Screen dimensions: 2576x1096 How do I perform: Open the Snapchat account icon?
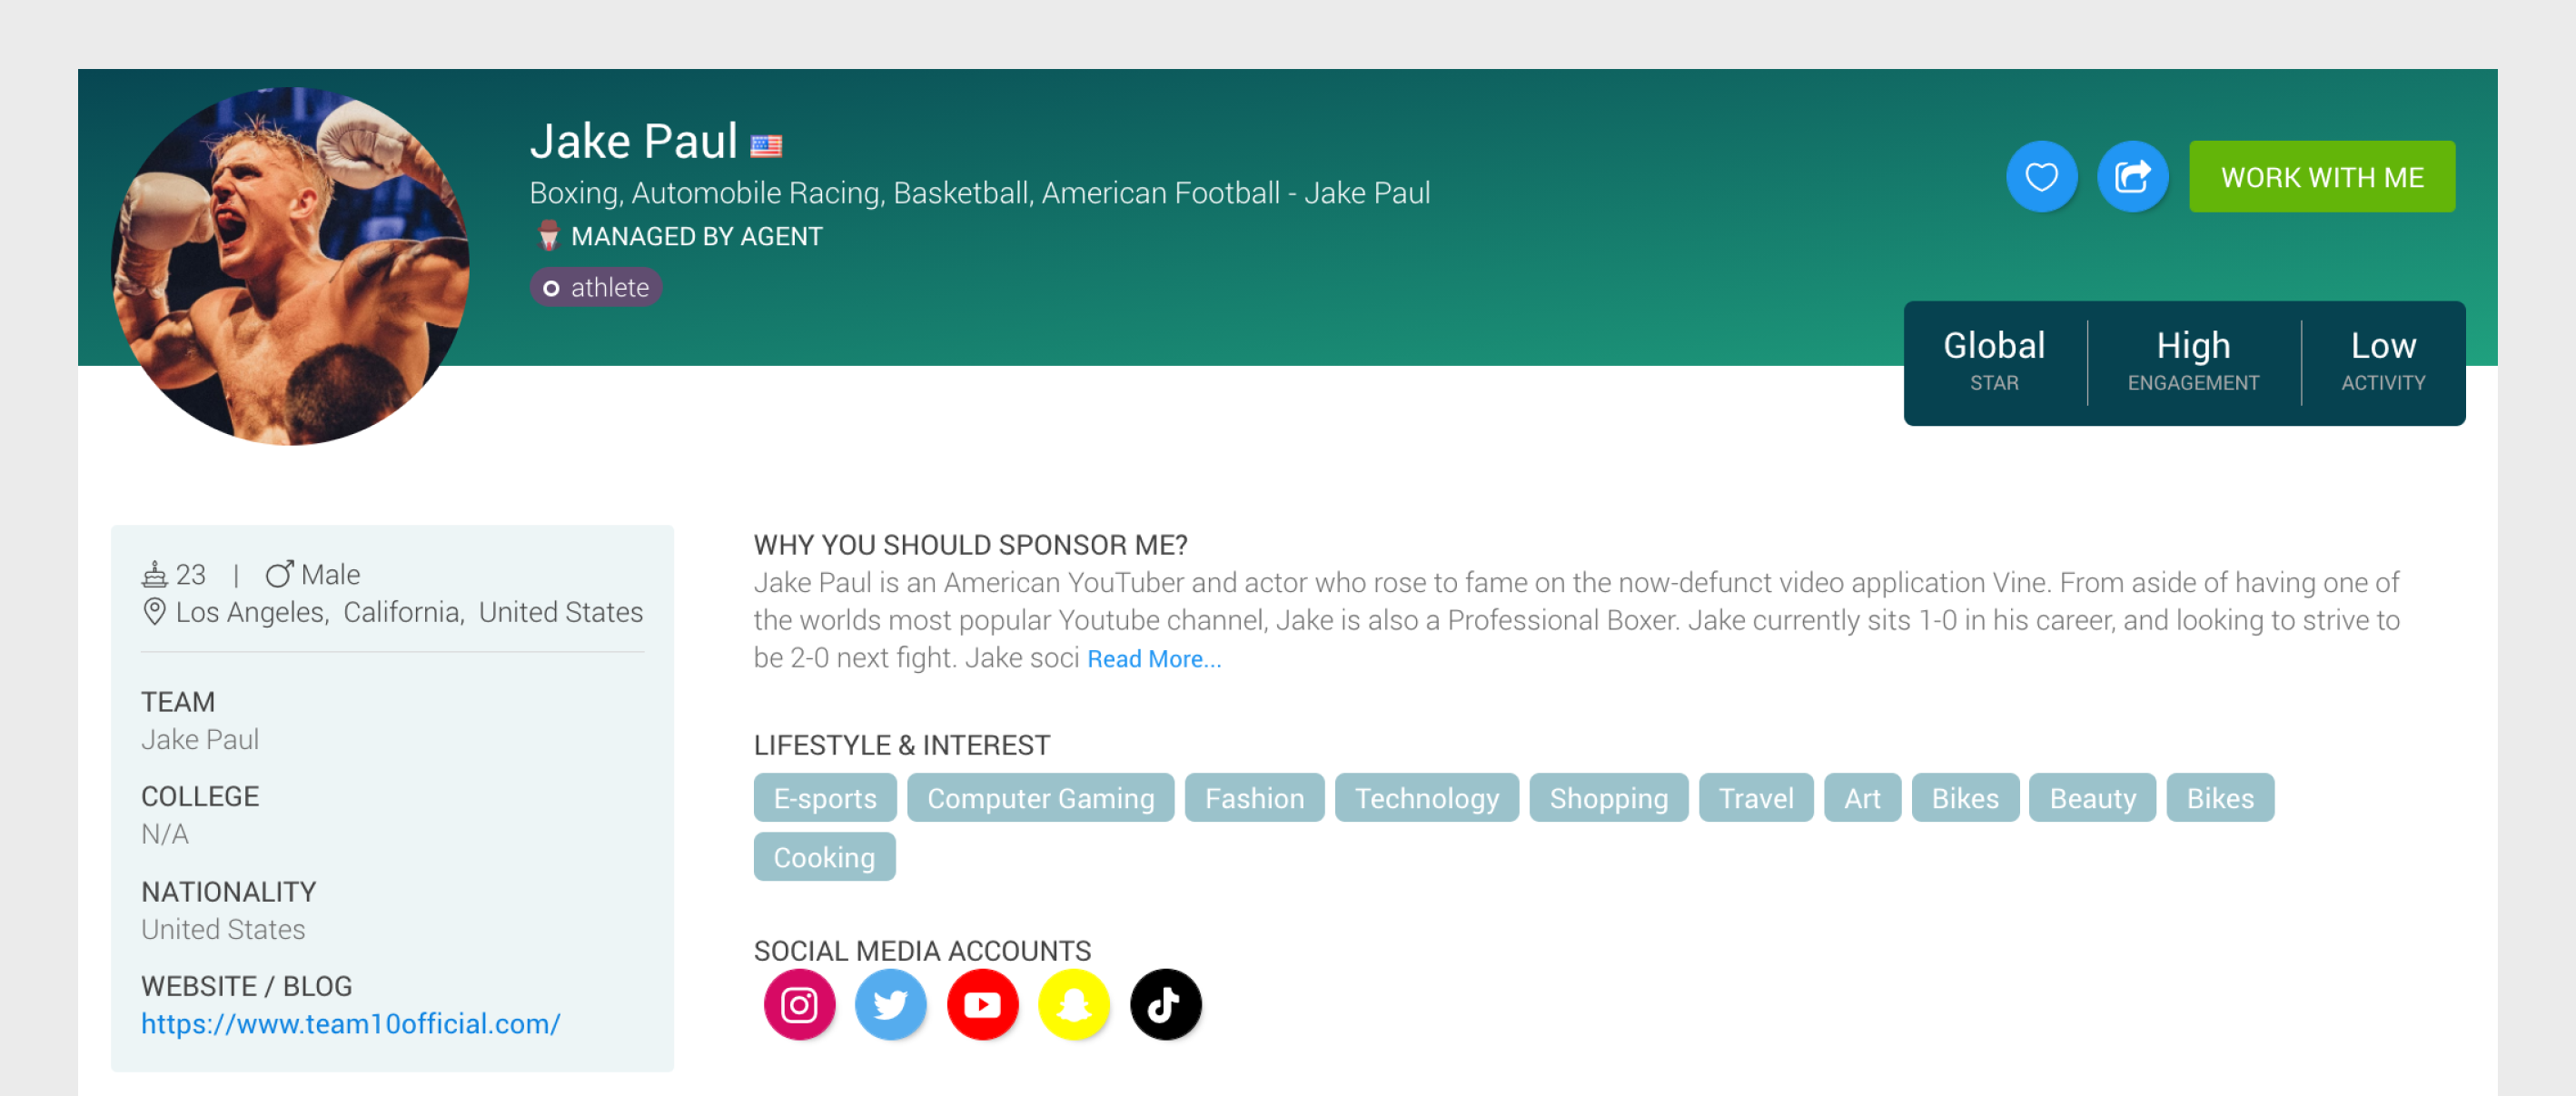coord(1073,1004)
